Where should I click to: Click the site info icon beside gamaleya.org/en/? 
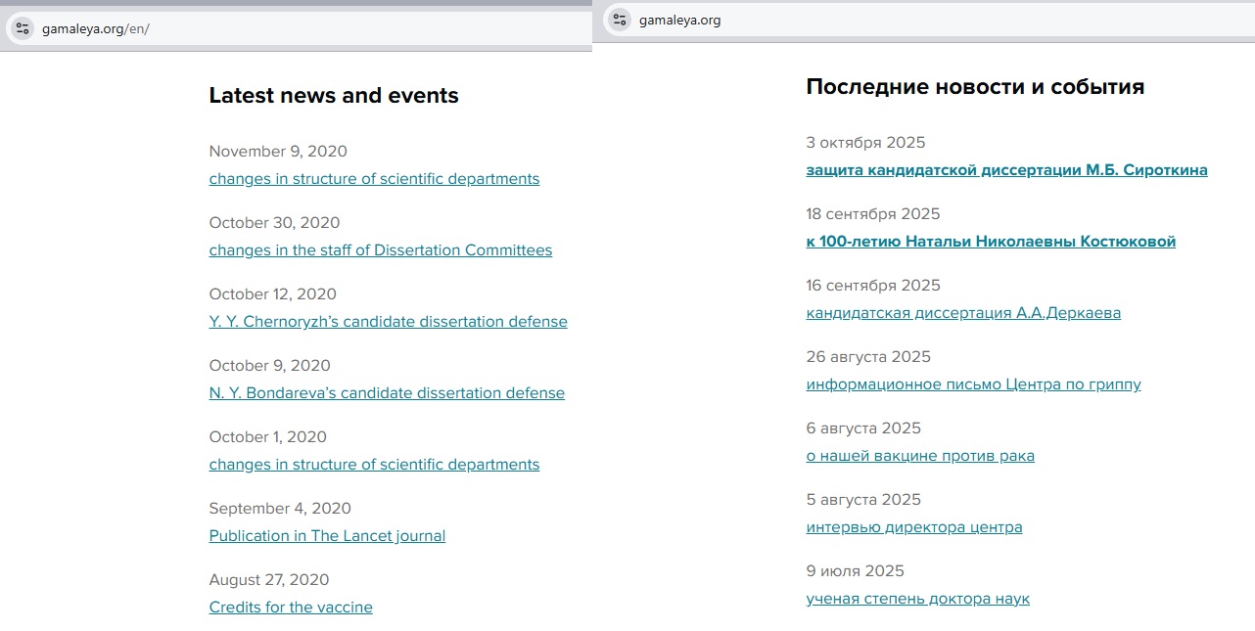[23, 28]
